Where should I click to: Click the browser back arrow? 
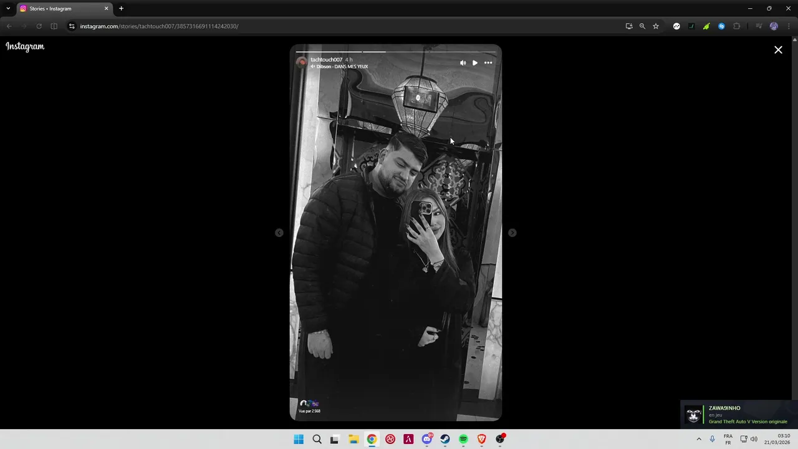9,26
